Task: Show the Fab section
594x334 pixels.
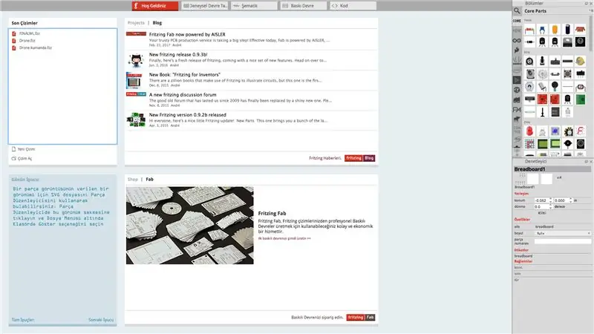Action: click(150, 180)
